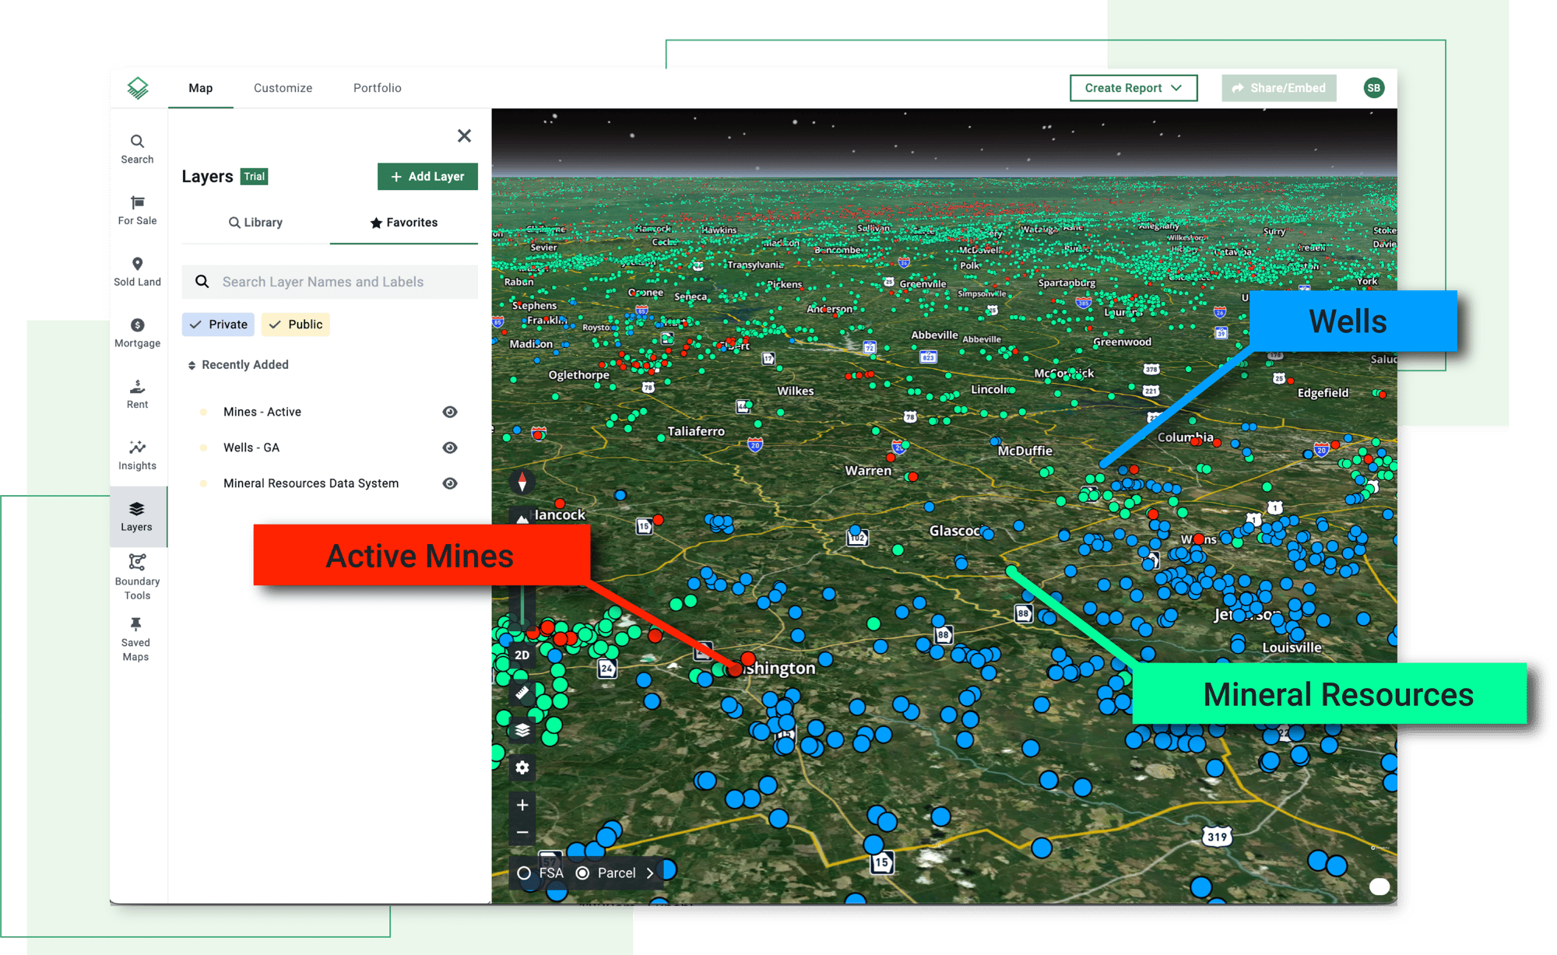Open the Create Report dropdown
The width and height of the screenshot is (1557, 955).
point(1133,88)
